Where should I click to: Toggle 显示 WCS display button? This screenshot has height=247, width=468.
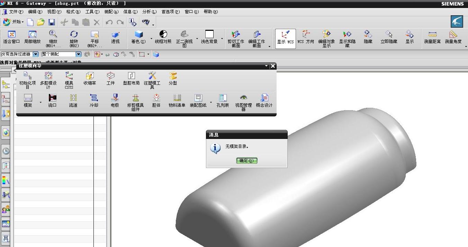pyautogui.click(x=285, y=38)
